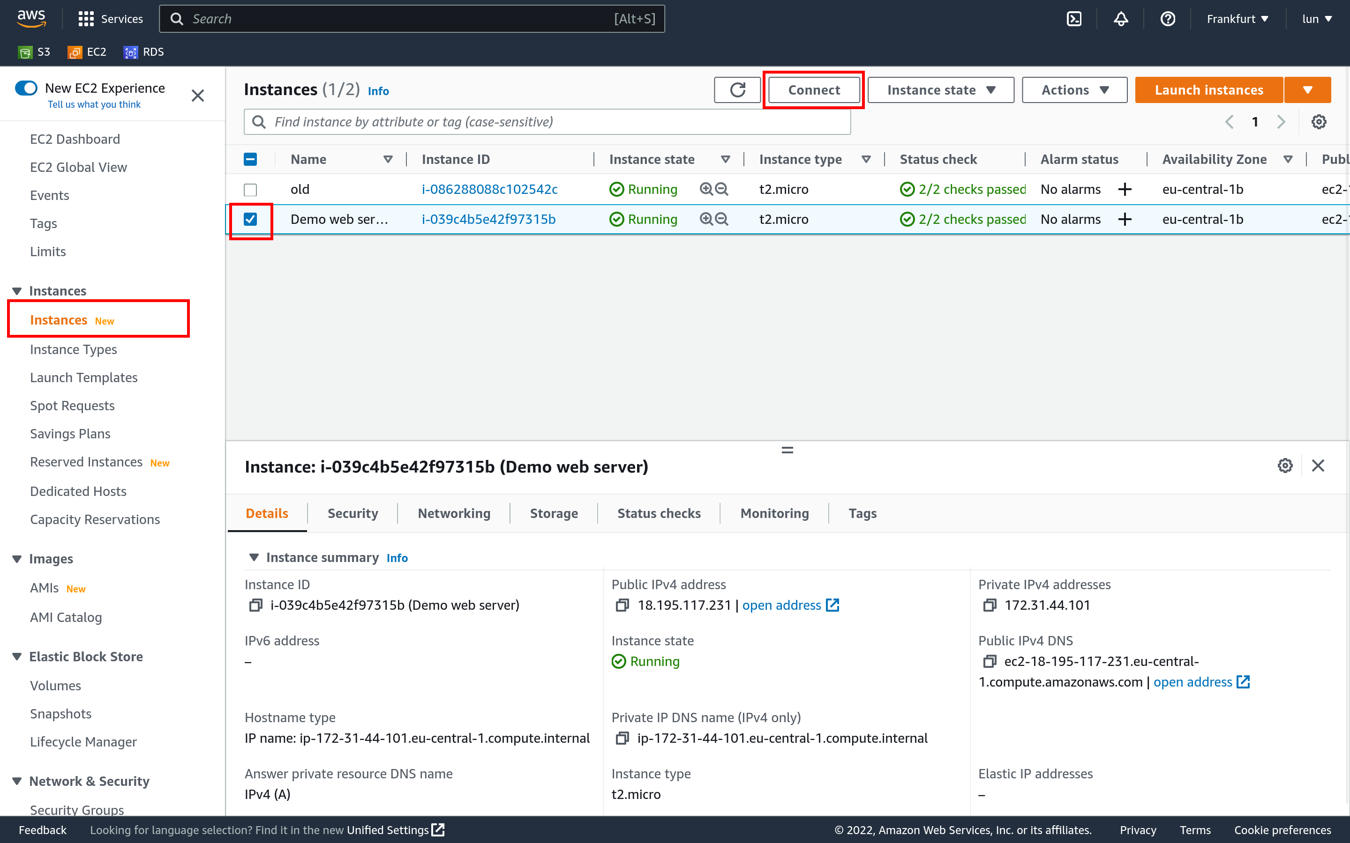Switch to the Tags tab
This screenshot has height=843, width=1350.
pos(862,513)
